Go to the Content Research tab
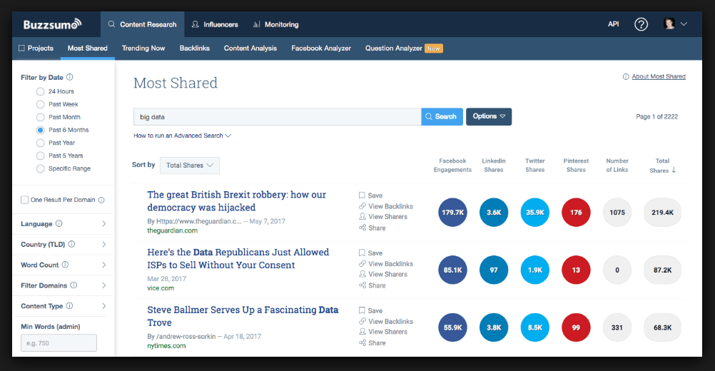The height and width of the screenshot is (371, 715). (142, 24)
